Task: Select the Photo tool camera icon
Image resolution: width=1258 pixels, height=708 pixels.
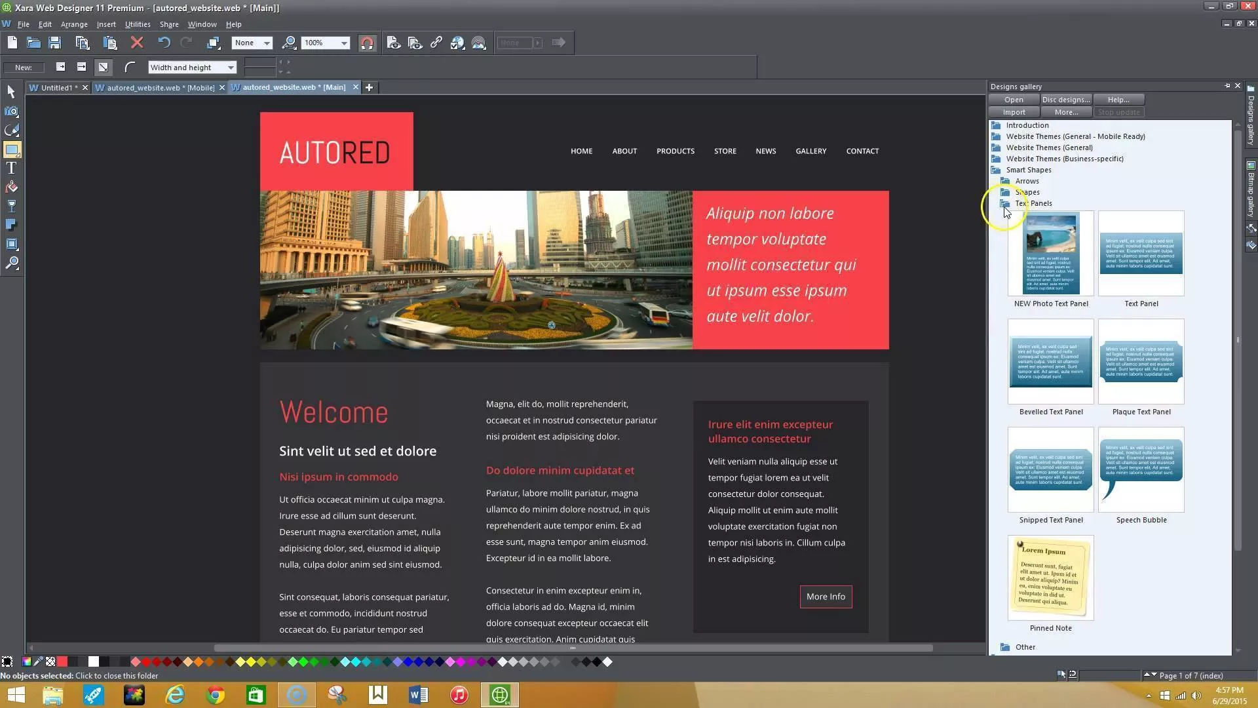Action: pyautogui.click(x=11, y=111)
